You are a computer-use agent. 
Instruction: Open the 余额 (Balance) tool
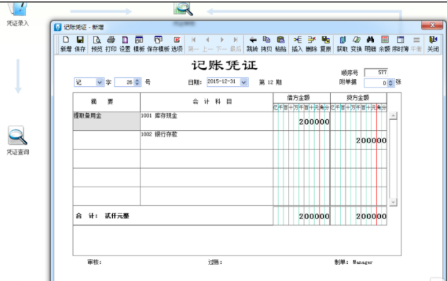(384, 44)
